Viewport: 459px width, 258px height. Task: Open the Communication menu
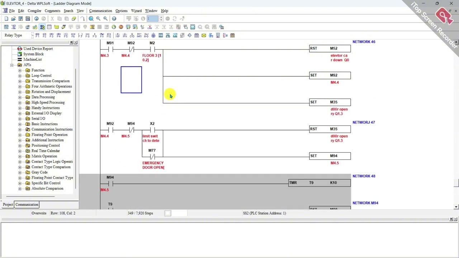tap(100, 11)
